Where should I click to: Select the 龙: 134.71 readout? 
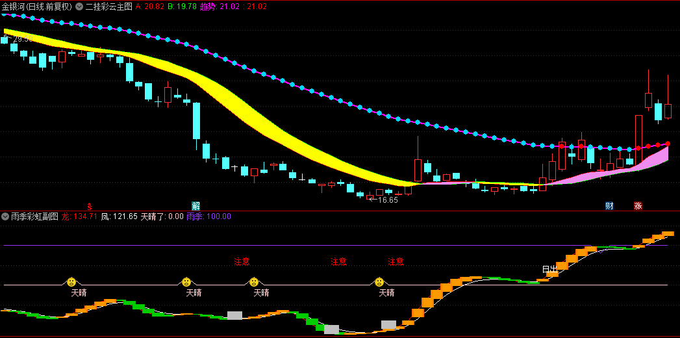click(x=79, y=216)
